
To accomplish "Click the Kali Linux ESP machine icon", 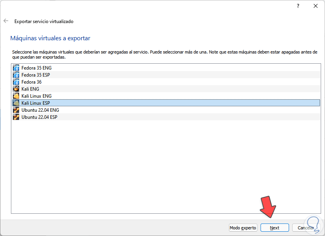I will pyautogui.click(x=16, y=103).
